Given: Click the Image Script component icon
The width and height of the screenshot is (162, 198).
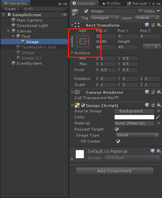Looking at the screenshot, I should click(x=77, y=105).
